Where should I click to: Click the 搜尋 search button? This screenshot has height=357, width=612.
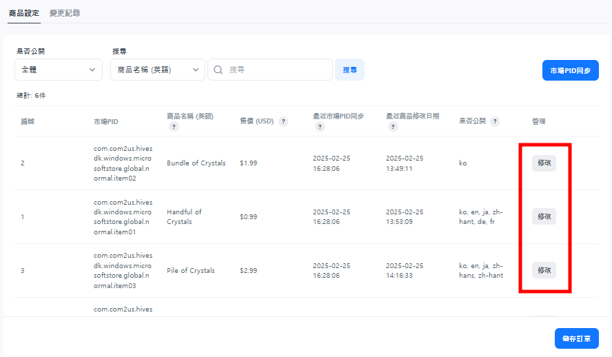click(x=349, y=70)
